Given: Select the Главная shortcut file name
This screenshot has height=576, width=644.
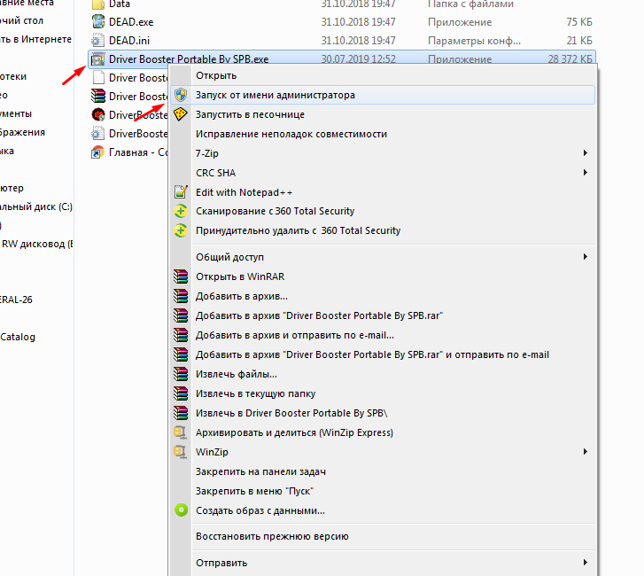Looking at the screenshot, I should point(138,152).
